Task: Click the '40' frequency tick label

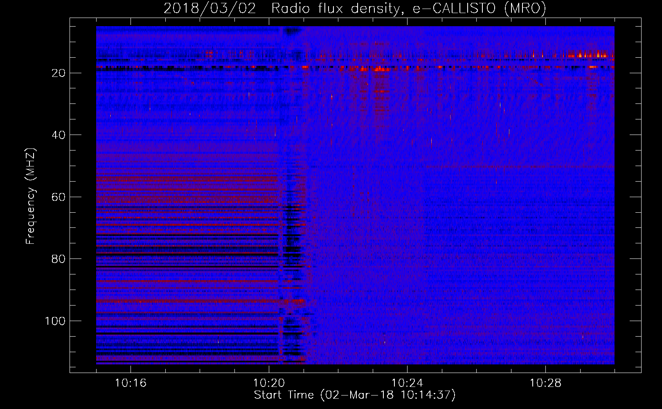Action: click(x=59, y=135)
